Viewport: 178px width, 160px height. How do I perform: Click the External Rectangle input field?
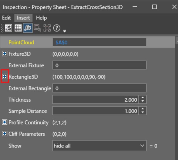[x=99, y=88]
